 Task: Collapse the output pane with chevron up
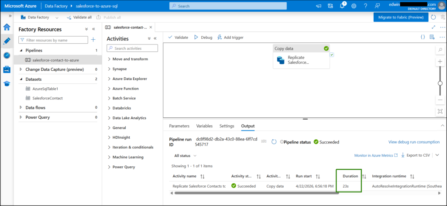point(443,126)
